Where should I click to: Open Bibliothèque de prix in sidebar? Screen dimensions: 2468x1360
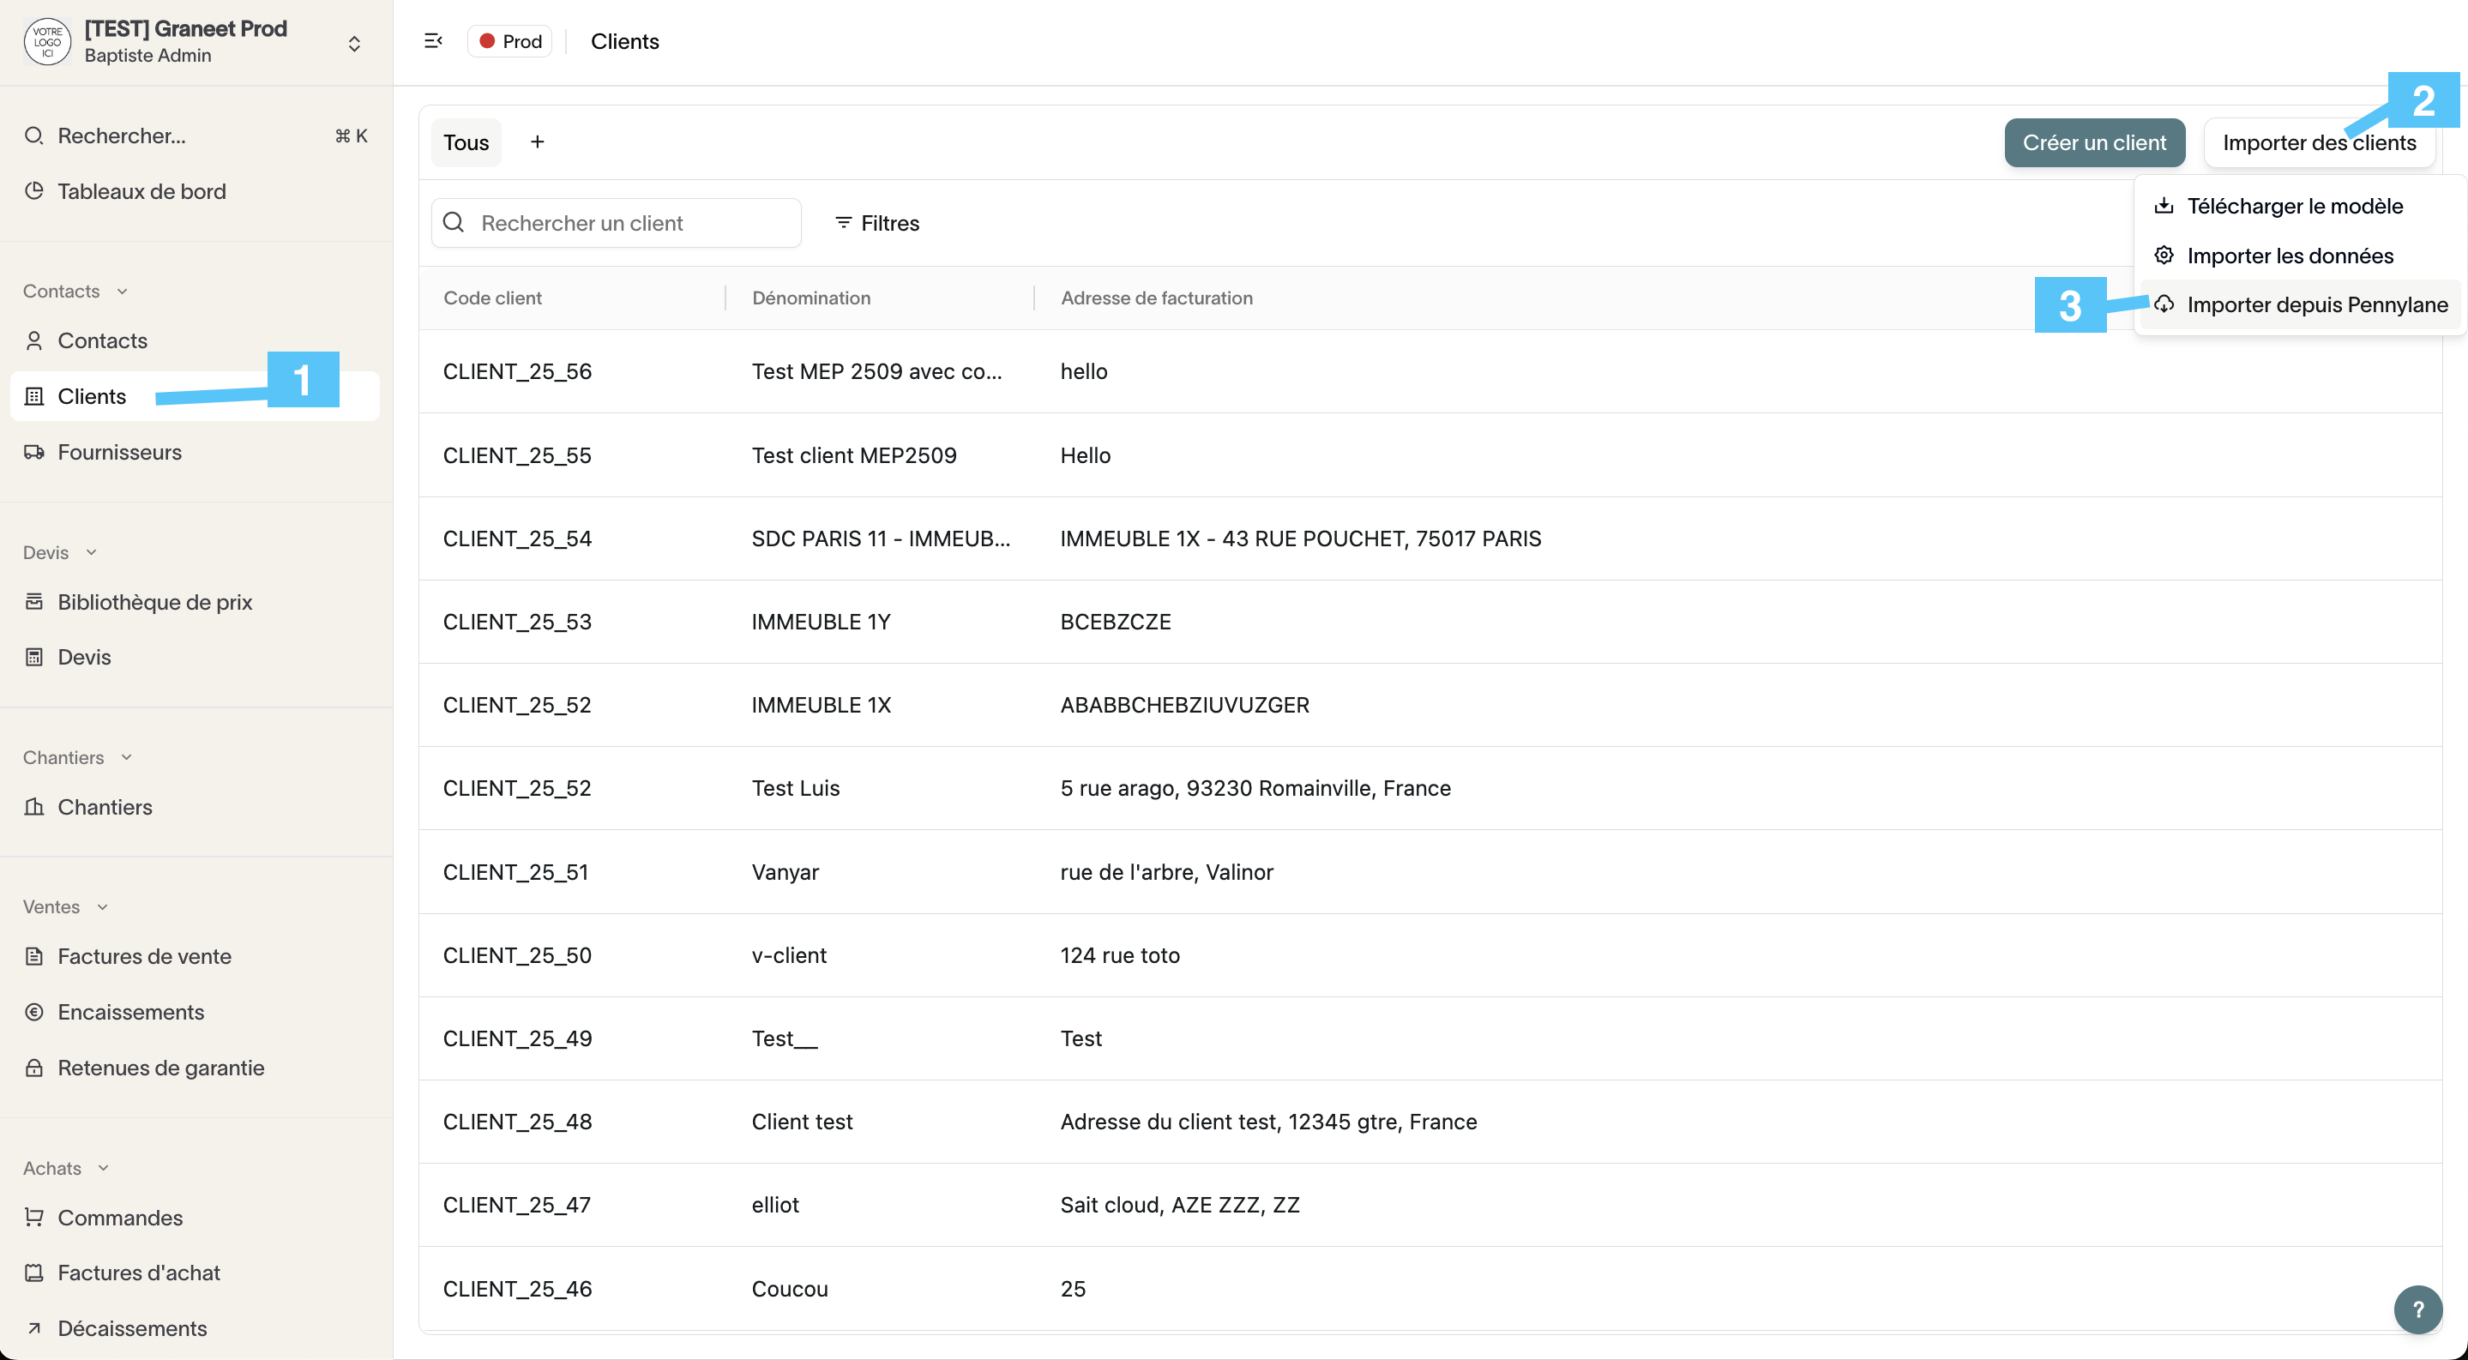(x=154, y=601)
